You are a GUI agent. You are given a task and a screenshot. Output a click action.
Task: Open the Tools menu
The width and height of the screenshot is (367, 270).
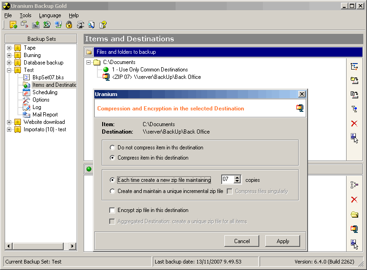[25, 15]
